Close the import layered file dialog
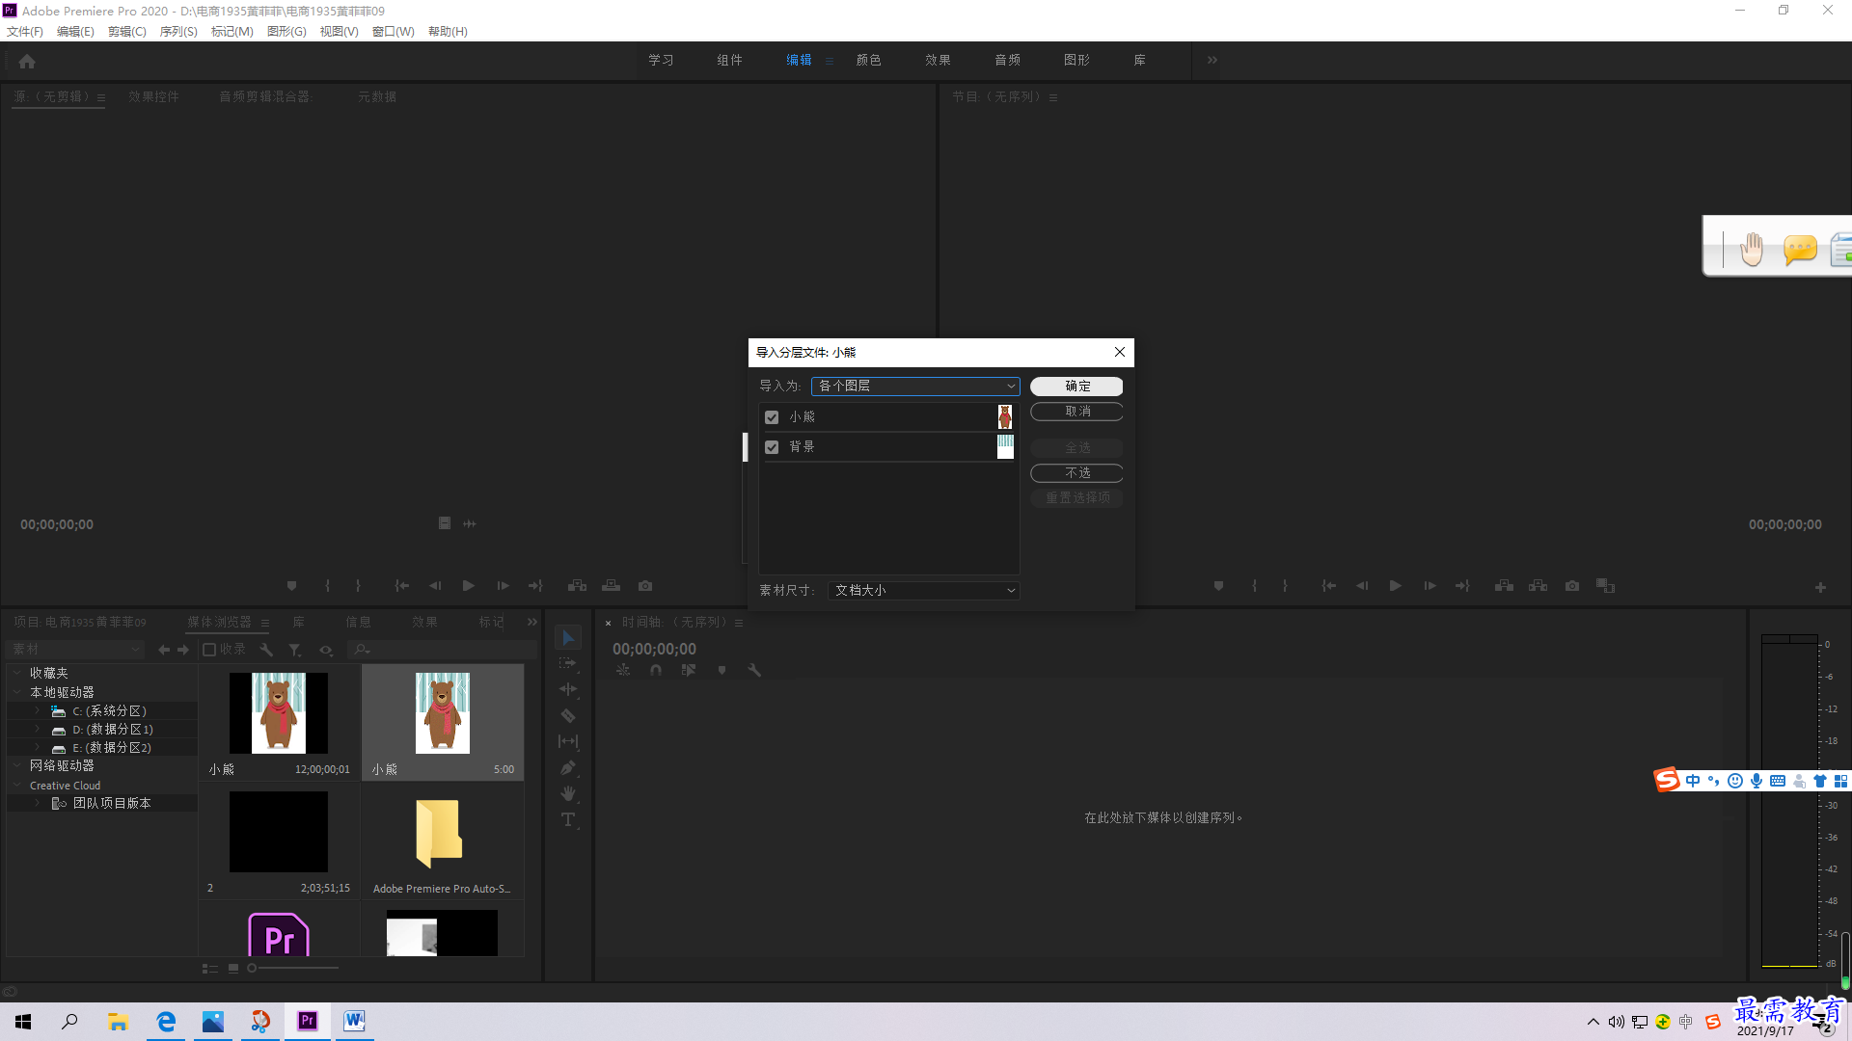The width and height of the screenshot is (1852, 1041). 1120,352
